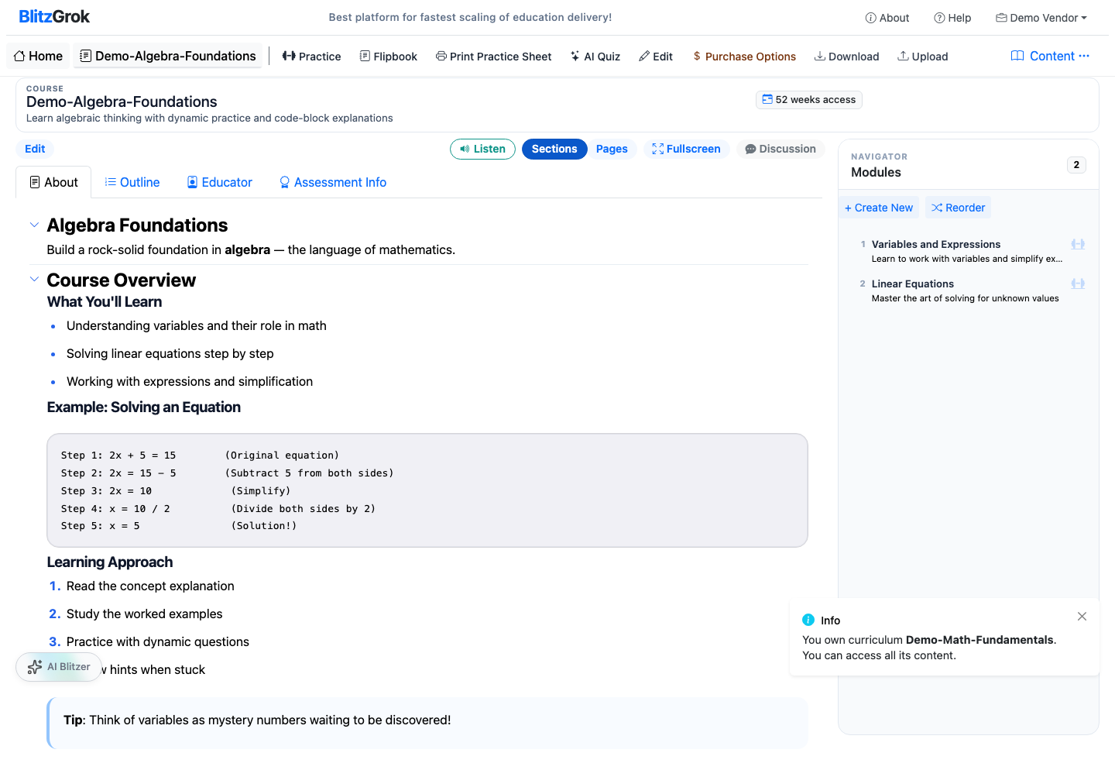Click the Info notification icon
Image resolution: width=1115 pixels, height=777 pixels.
tap(808, 620)
